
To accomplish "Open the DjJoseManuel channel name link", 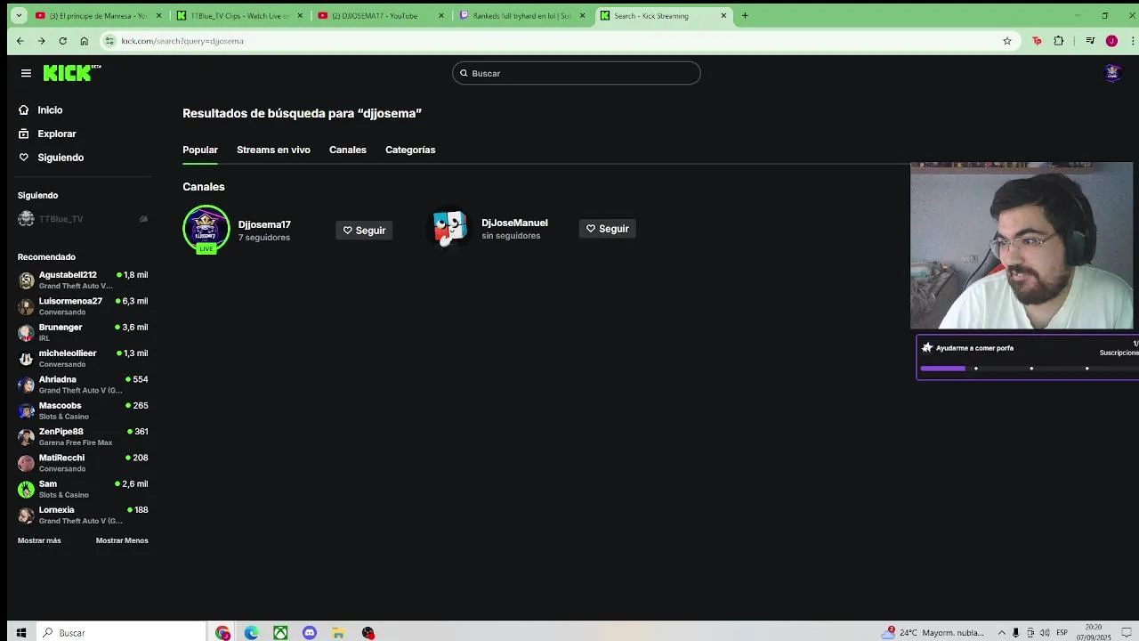I will [514, 223].
